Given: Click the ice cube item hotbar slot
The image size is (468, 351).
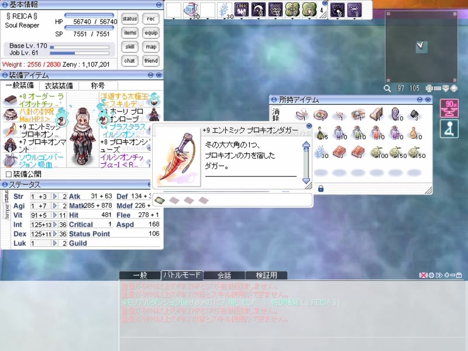Looking at the screenshot, I should [191, 10].
